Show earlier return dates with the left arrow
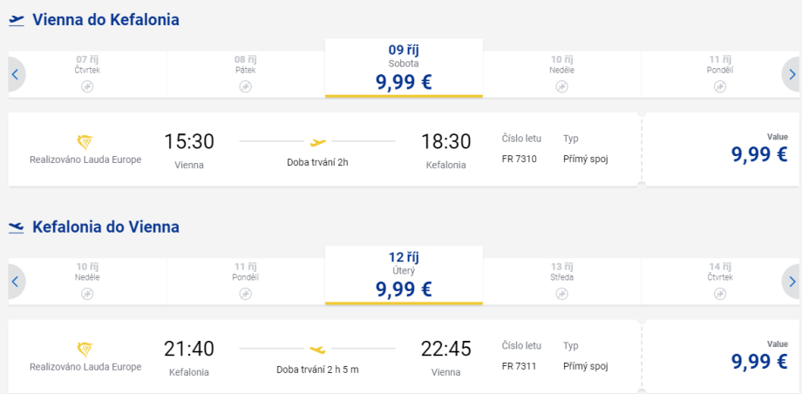802x394 pixels. point(15,282)
